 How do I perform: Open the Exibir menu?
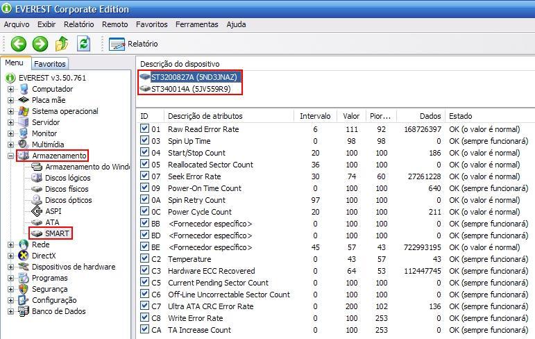click(x=46, y=24)
